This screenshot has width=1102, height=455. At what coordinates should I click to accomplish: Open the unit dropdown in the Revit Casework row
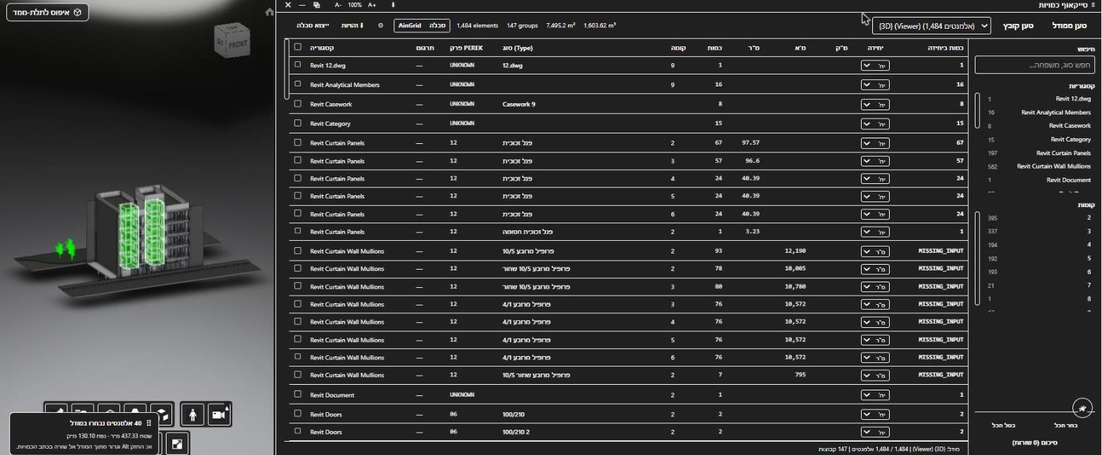pos(875,105)
